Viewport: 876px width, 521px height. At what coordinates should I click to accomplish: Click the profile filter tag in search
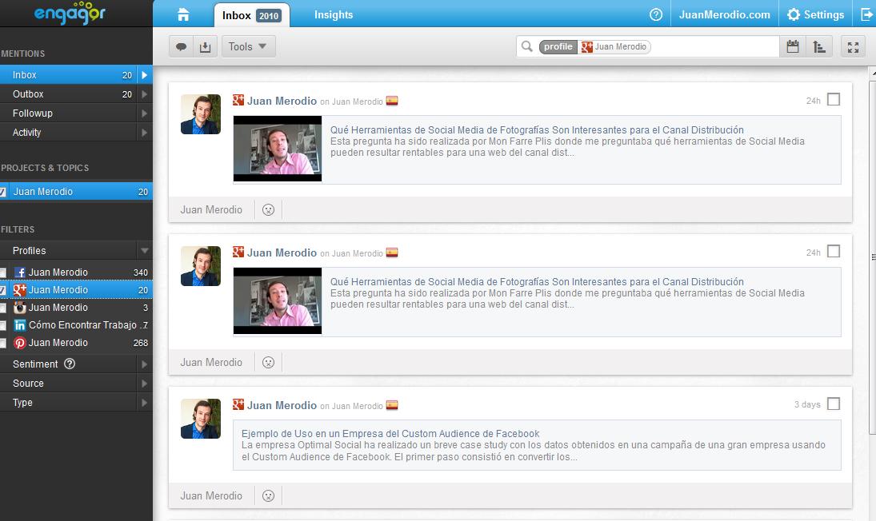[x=558, y=47]
